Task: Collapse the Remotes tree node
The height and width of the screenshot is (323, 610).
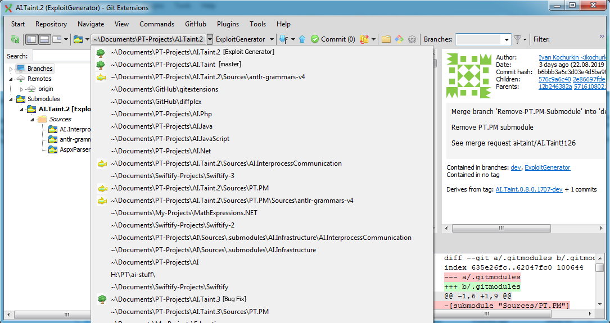Action: (11, 79)
